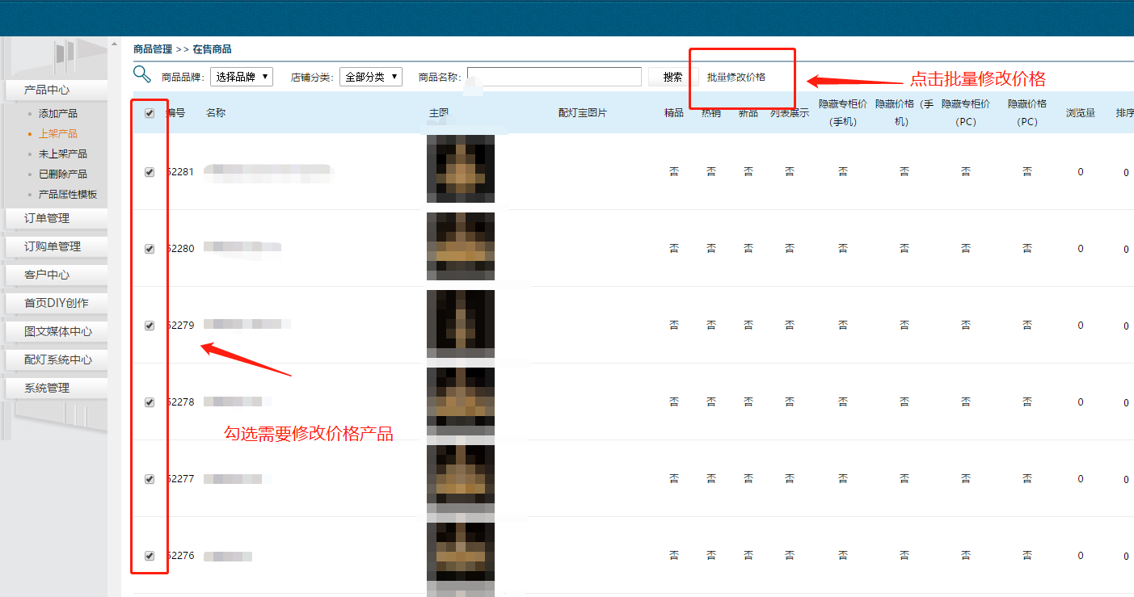Click product number 52279

pyautogui.click(x=180, y=326)
